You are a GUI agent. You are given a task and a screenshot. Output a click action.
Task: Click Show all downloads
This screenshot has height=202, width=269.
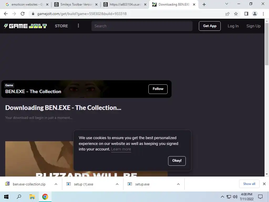pyautogui.click(x=249, y=184)
